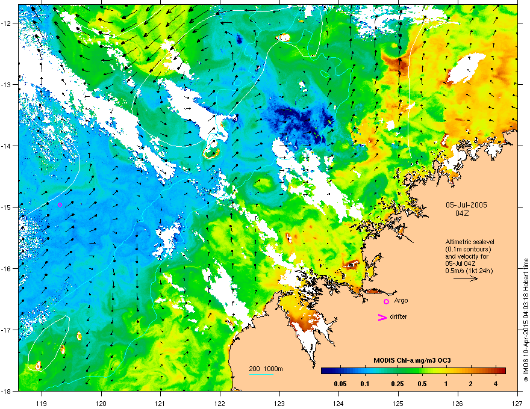Click the 0.05 colorbar tick label

(340, 384)
